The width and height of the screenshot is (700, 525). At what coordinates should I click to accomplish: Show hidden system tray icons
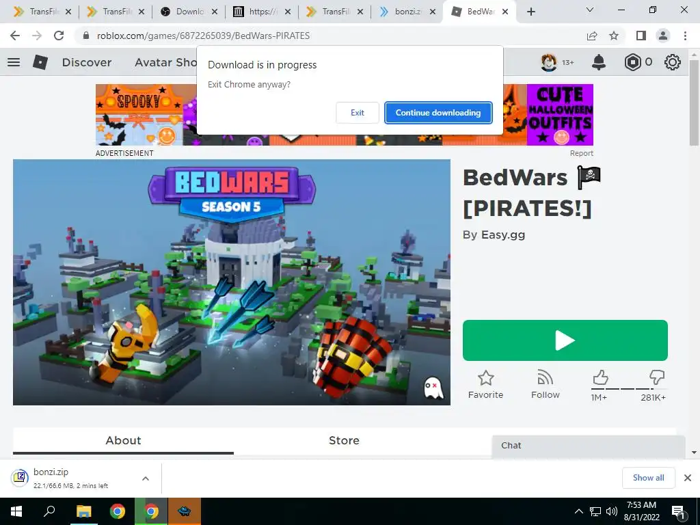click(578, 511)
